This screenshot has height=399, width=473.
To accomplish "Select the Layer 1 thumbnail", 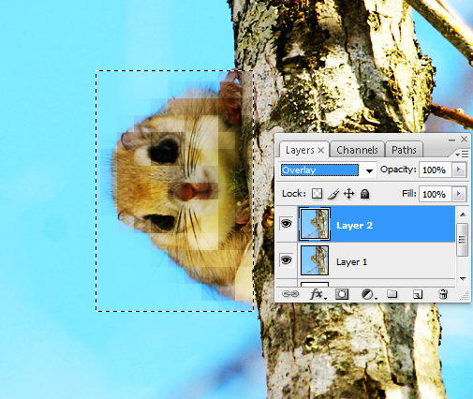I will (x=315, y=260).
